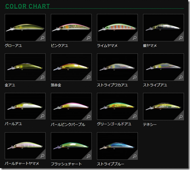This screenshot has height=170, width=190.
Task: Click the テネシー color name label
Action: point(150,124)
